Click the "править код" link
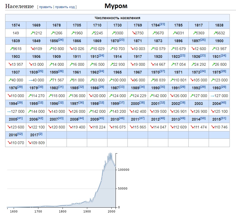236x216 pixels. 65,7
